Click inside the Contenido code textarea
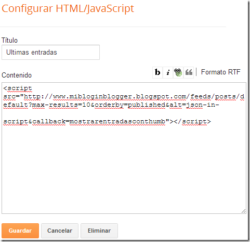Viewport: 250px width, 242px height. tap(124, 148)
